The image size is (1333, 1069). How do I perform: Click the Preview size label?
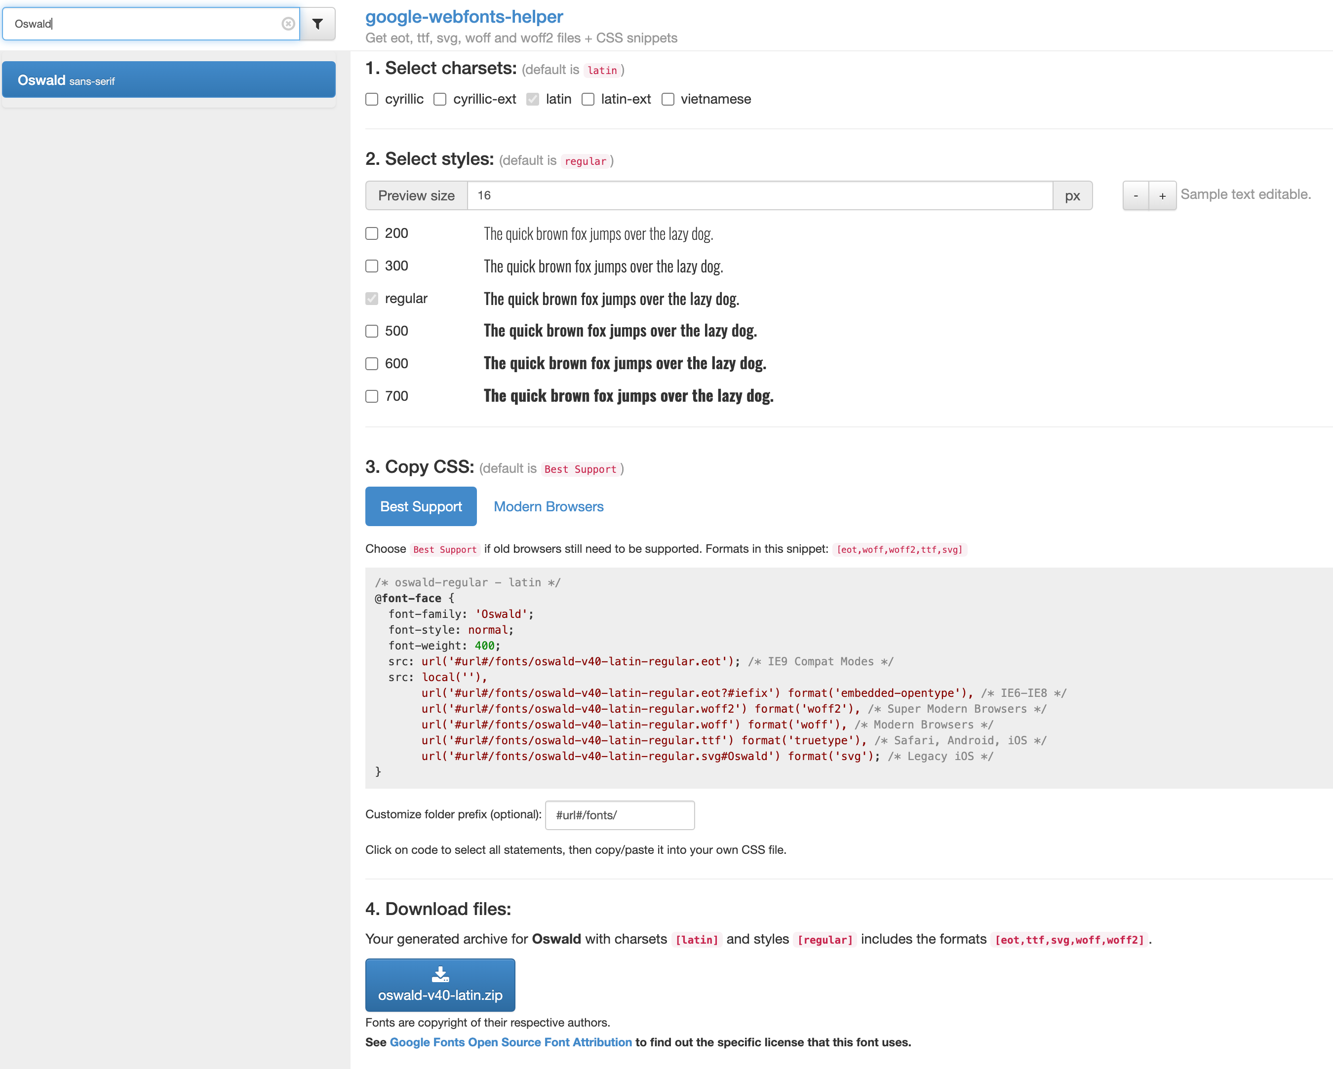tap(416, 196)
